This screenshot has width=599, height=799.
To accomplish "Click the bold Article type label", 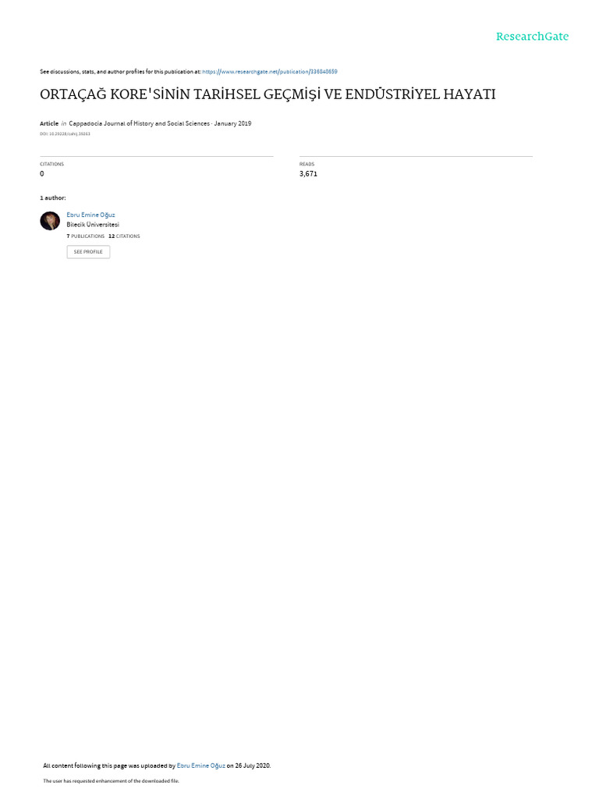I will pyautogui.click(x=49, y=123).
